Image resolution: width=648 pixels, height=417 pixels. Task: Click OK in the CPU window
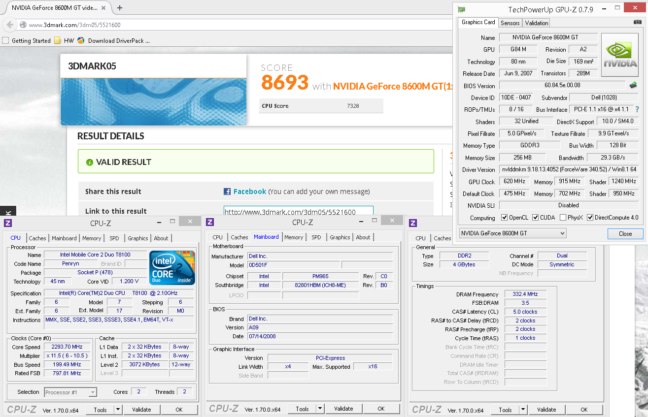[x=179, y=409]
